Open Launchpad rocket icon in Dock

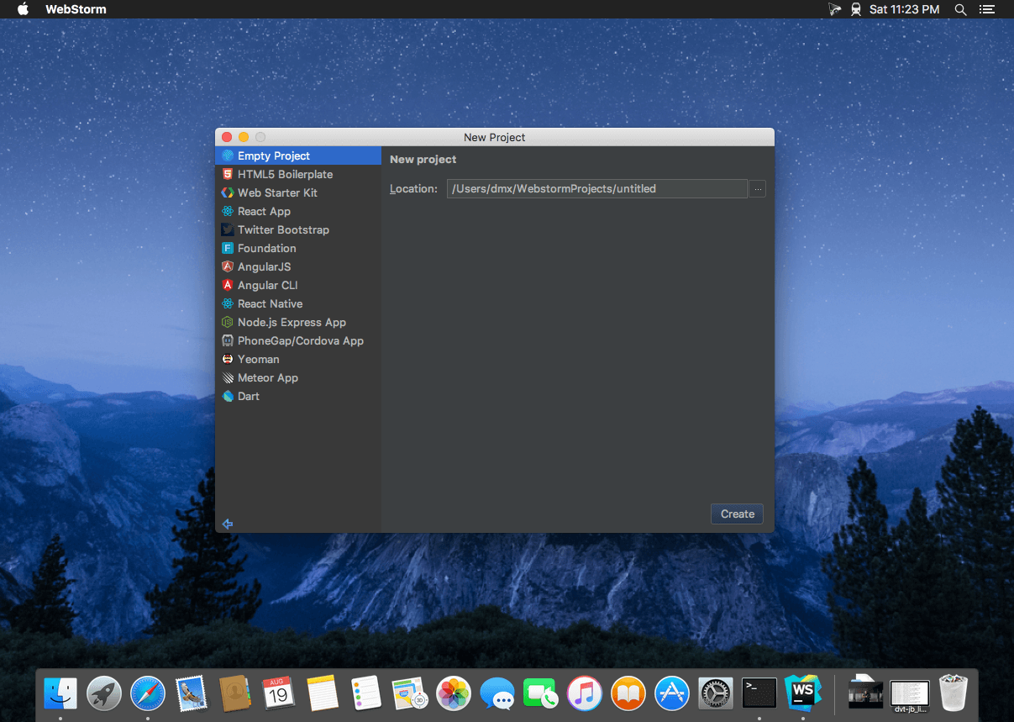click(x=104, y=693)
